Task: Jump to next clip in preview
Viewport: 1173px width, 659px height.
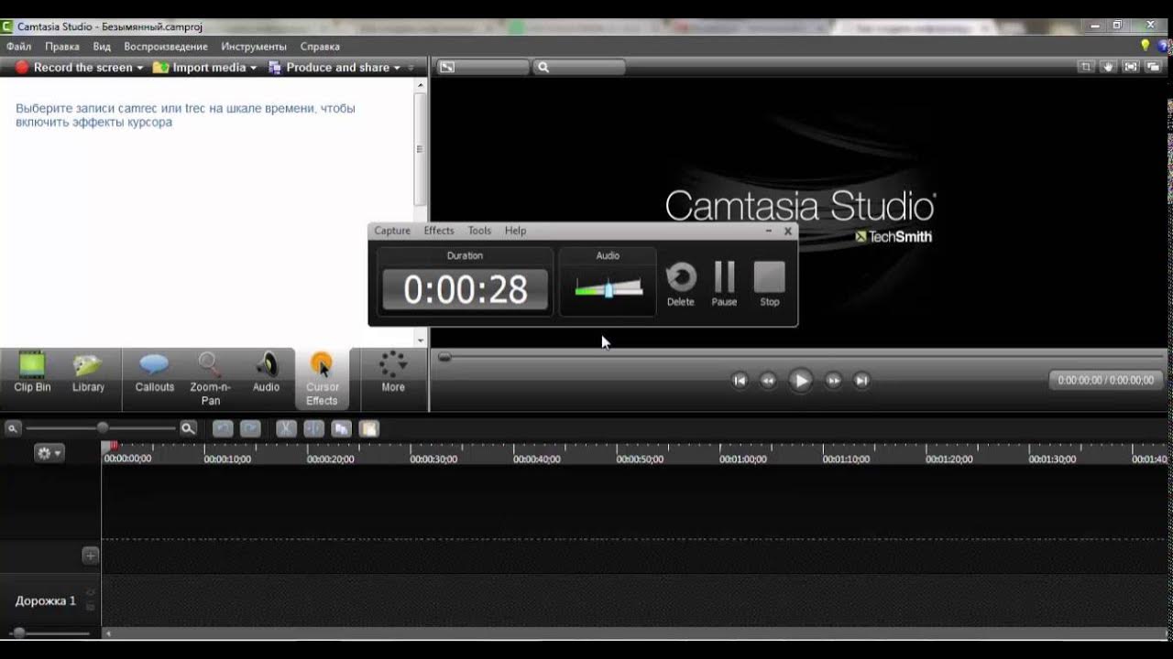Action: pyautogui.click(x=861, y=381)
